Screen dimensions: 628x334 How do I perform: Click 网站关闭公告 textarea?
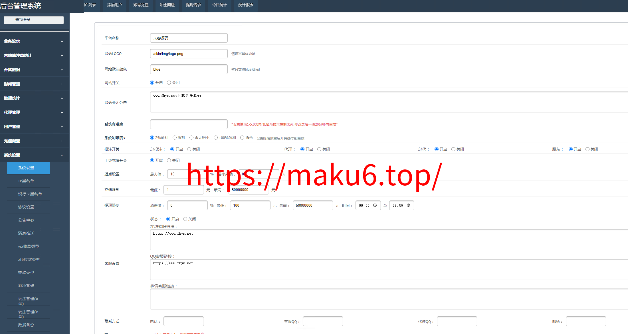[x=389, y=102]
